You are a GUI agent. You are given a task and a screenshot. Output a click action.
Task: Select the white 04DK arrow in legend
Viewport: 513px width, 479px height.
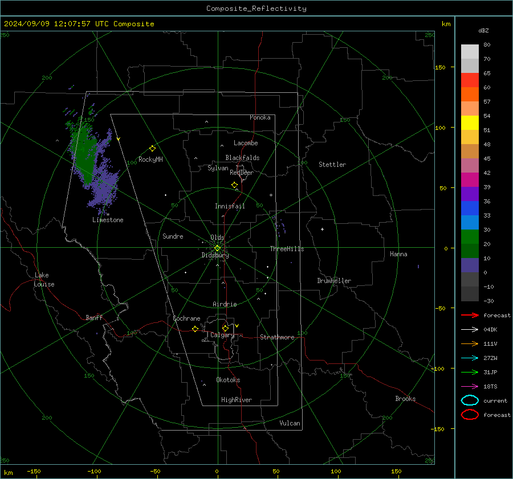coord(470,329)
